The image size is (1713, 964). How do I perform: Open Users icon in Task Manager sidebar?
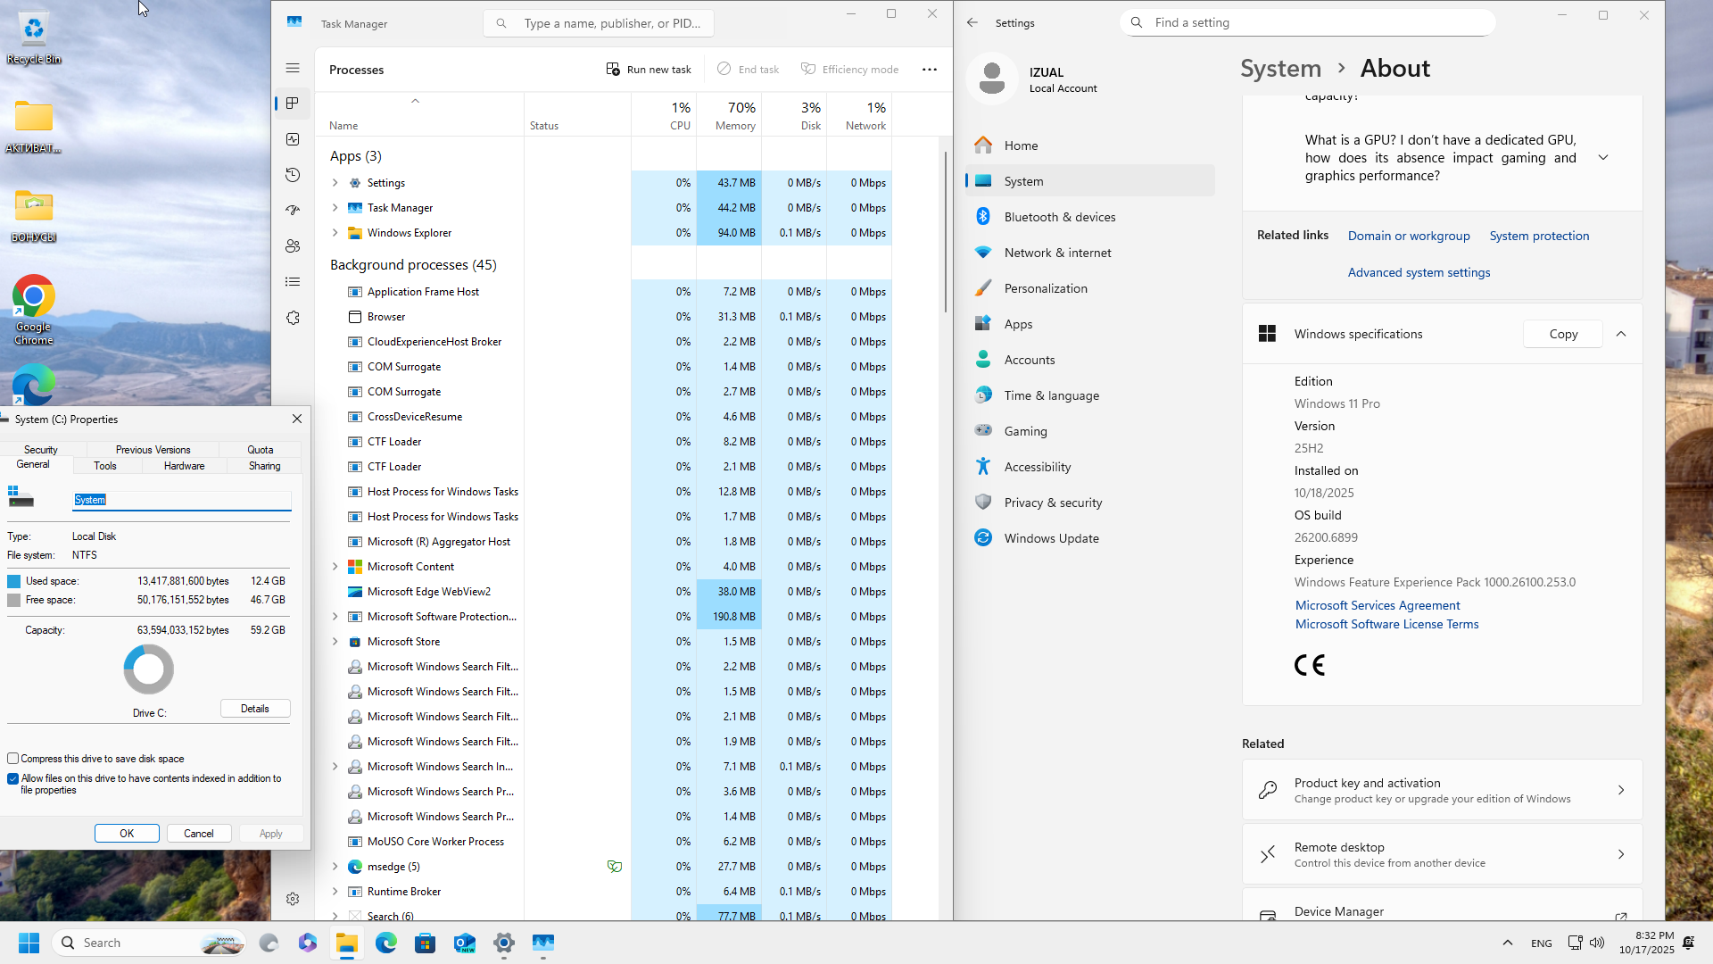click(293, 246)
